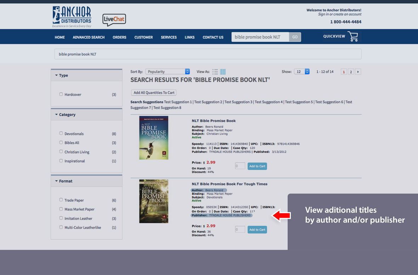Focus the wide search box below navigation
Screen dimensions: 418x275
tap(208, 54)
